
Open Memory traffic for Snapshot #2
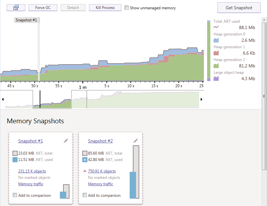click(x=100, y=184)
